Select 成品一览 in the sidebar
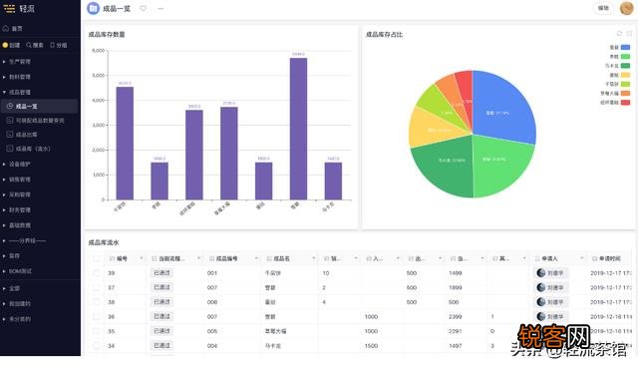Image resolution: width=638 pixels, height=368 pixels. tap(40, 107)
